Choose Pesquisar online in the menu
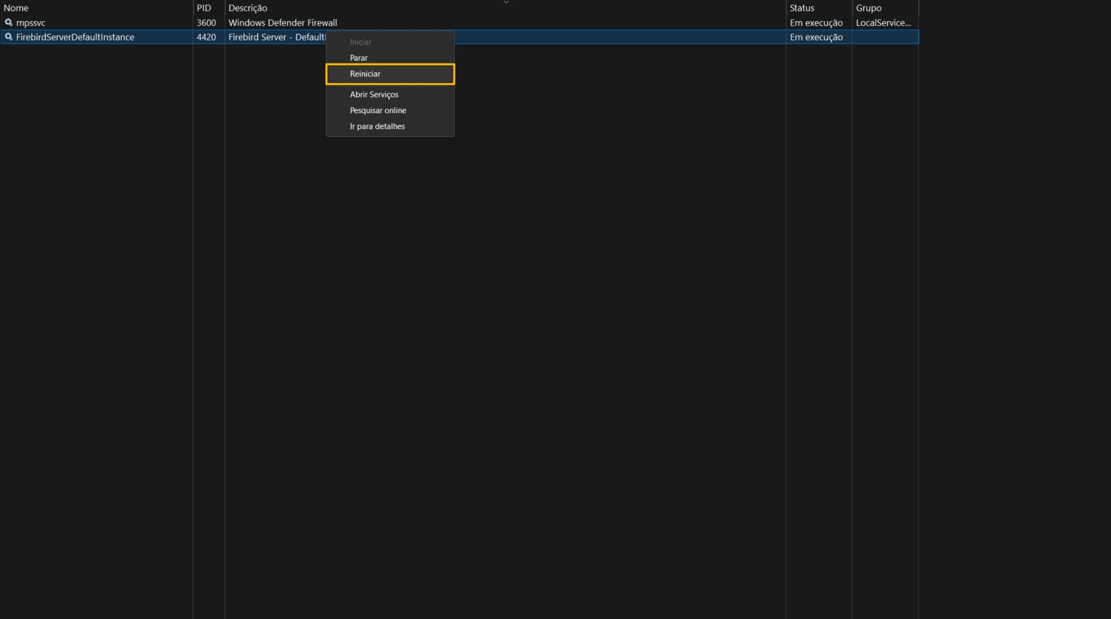 pos(390,111)
